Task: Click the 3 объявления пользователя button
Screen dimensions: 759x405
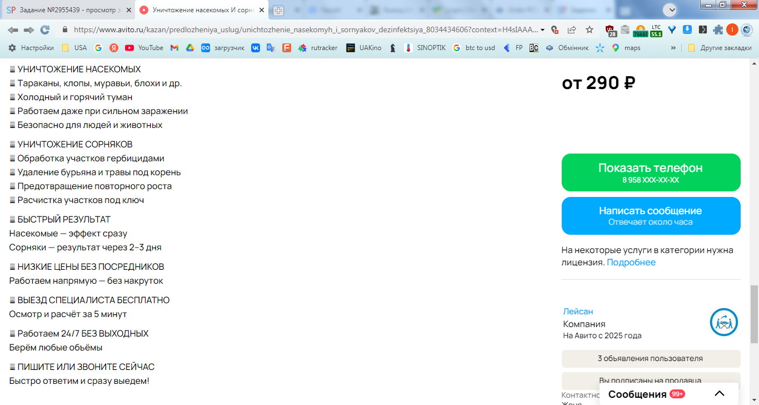Action: (651, 359)
